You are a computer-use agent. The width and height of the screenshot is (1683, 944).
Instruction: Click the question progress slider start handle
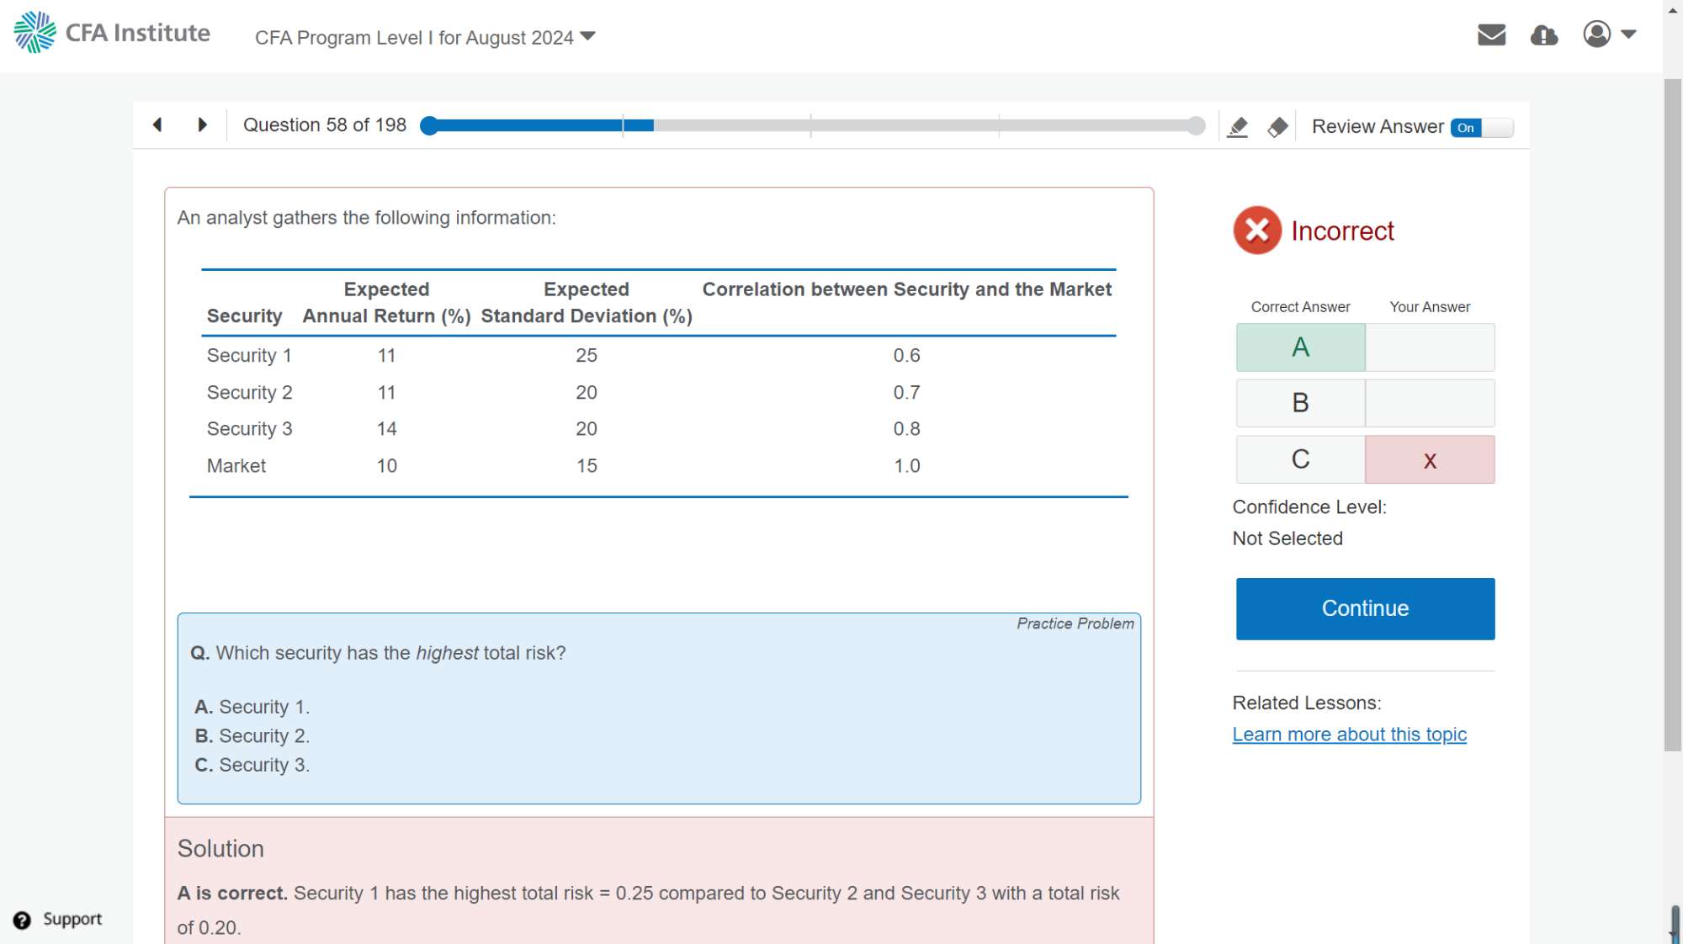(x=429, y=126)
